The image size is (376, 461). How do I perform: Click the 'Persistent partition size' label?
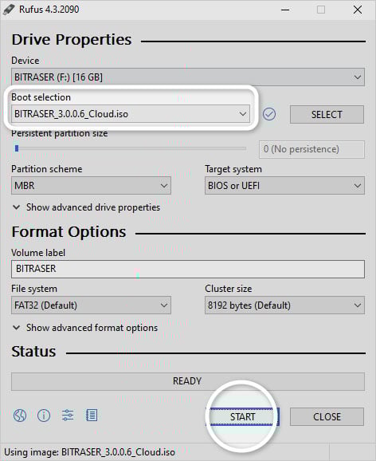pos(59,133)
